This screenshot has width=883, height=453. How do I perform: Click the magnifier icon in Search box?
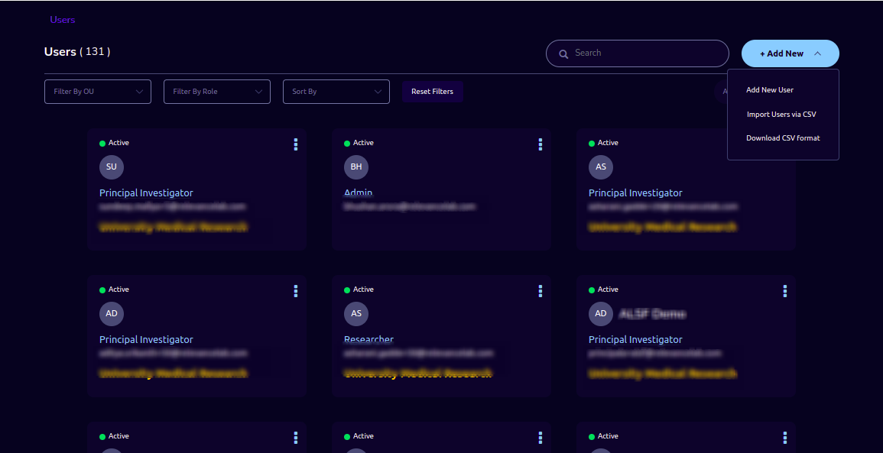point(563,54)
